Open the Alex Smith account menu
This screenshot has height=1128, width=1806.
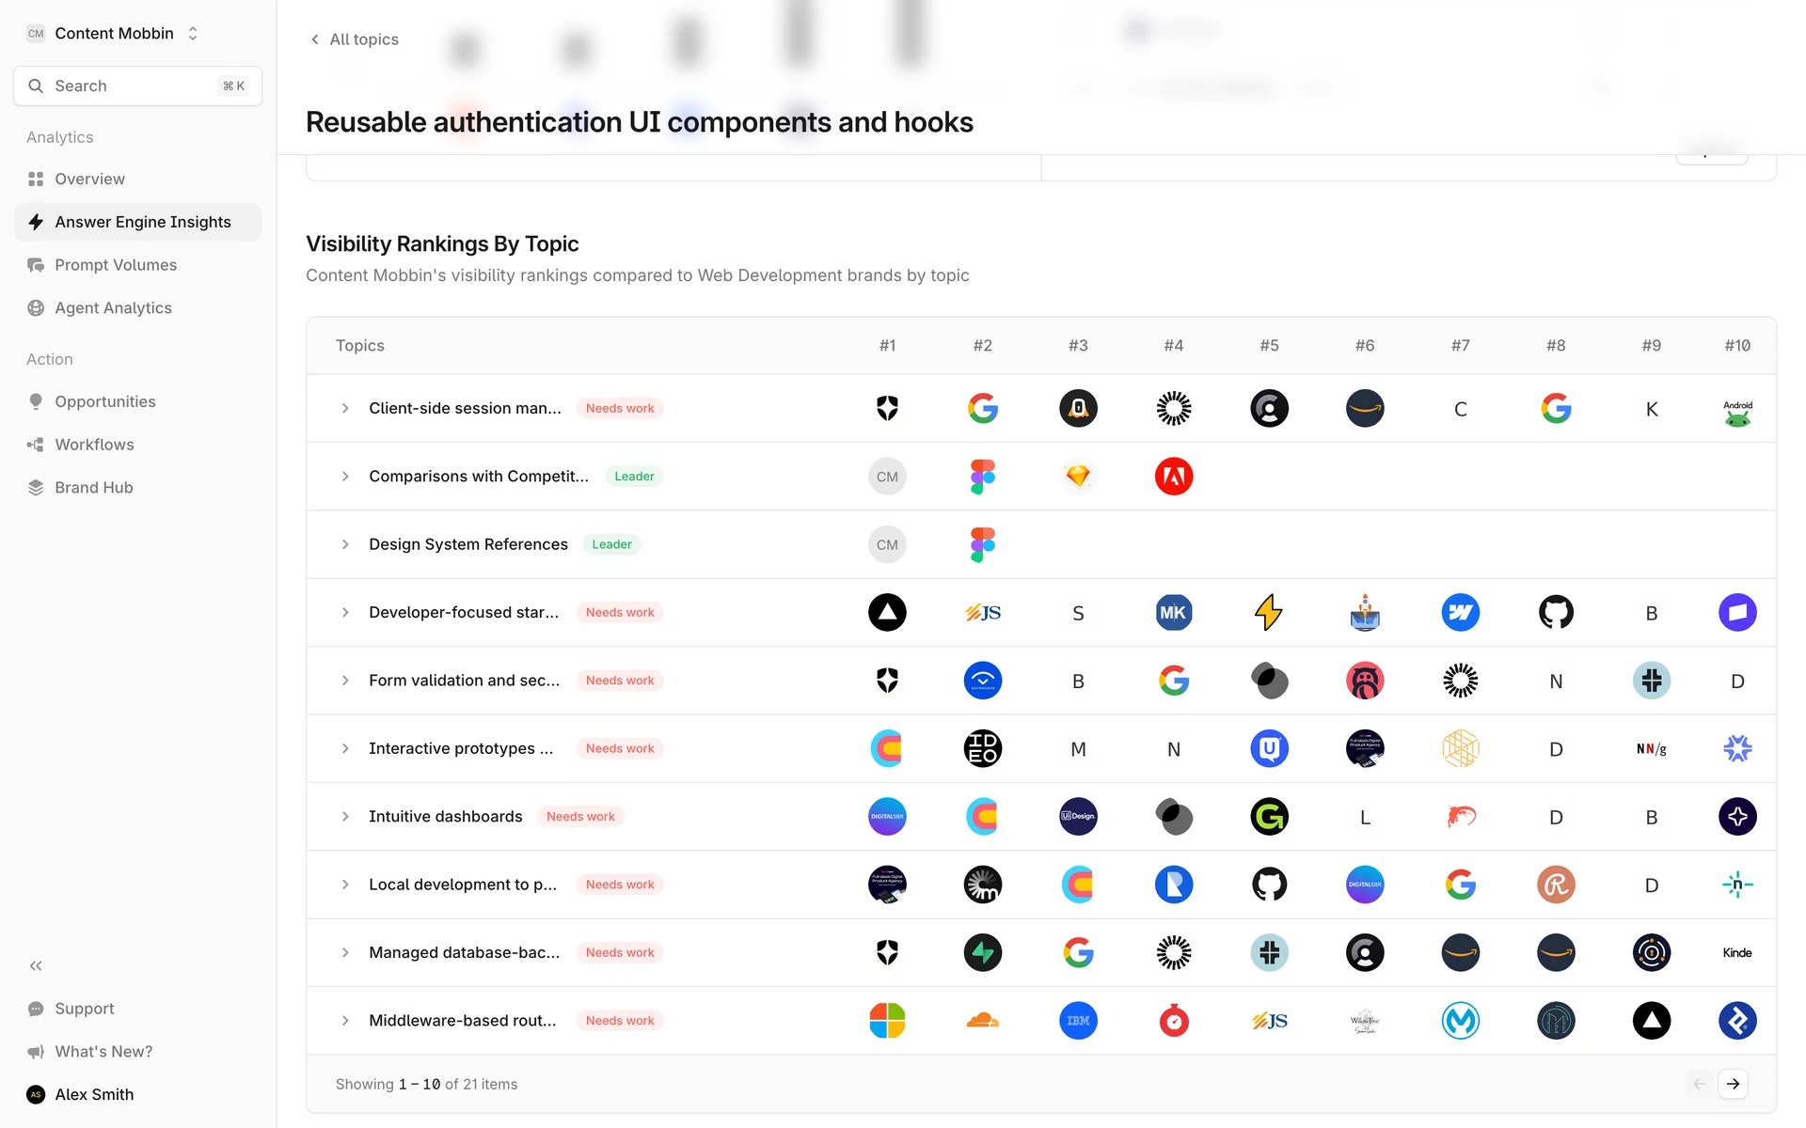coord(94,1094)
